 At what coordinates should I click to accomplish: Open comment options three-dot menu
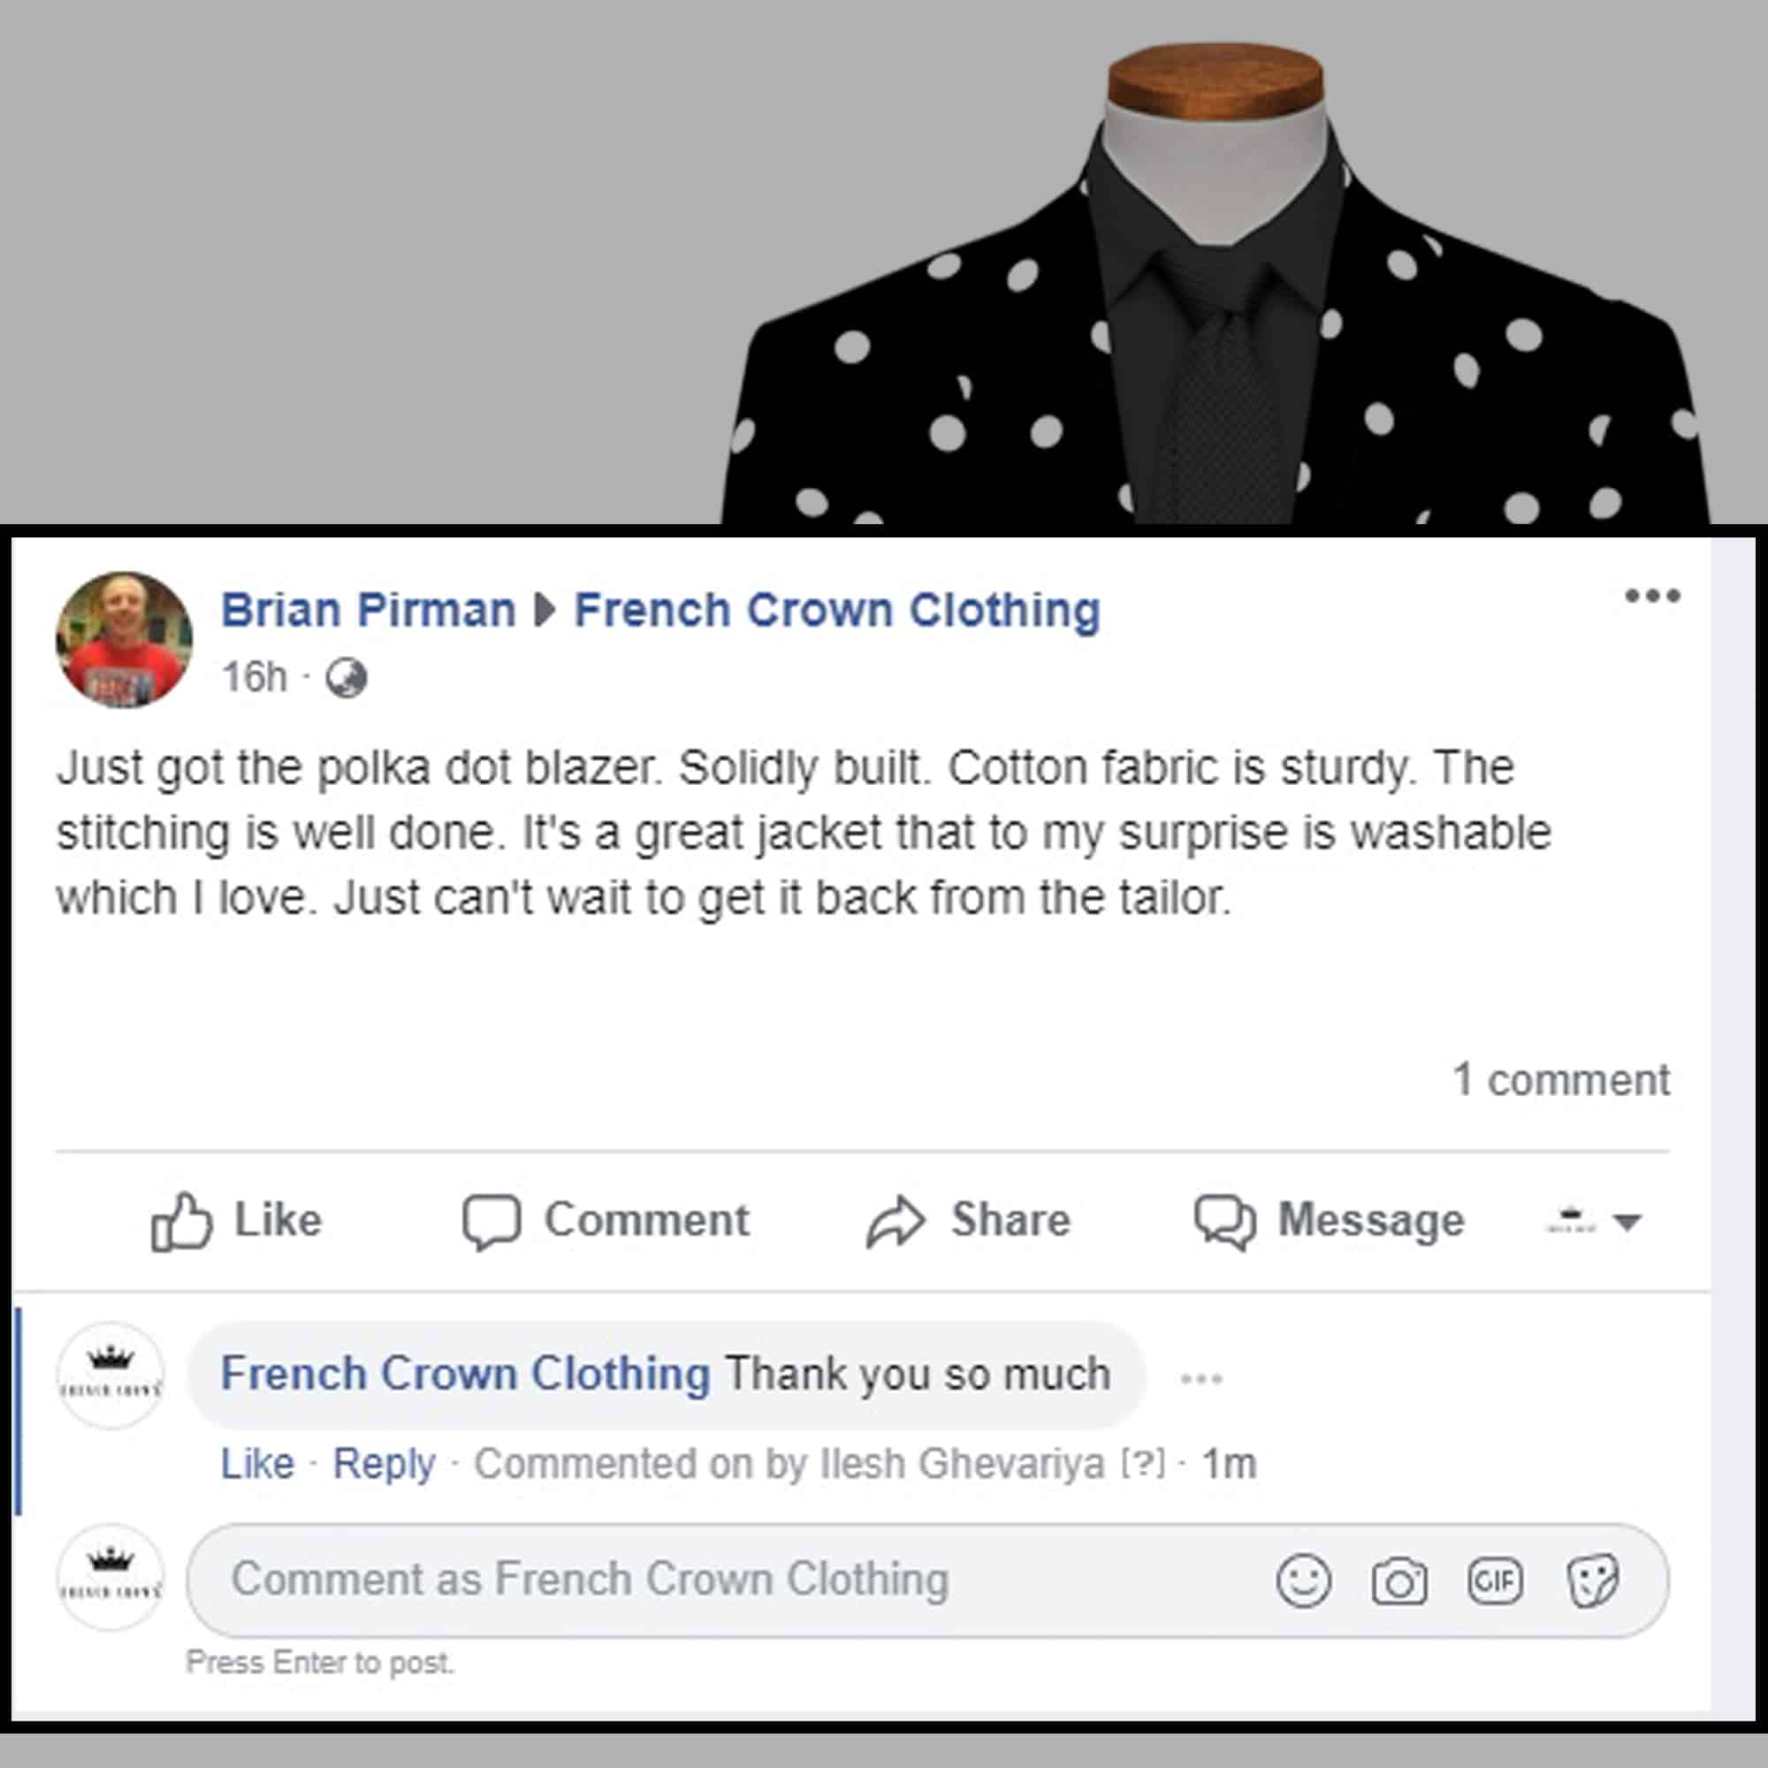(x=1201, y=1378)
